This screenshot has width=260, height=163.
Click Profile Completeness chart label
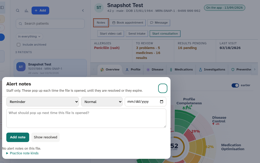(189, 101)
